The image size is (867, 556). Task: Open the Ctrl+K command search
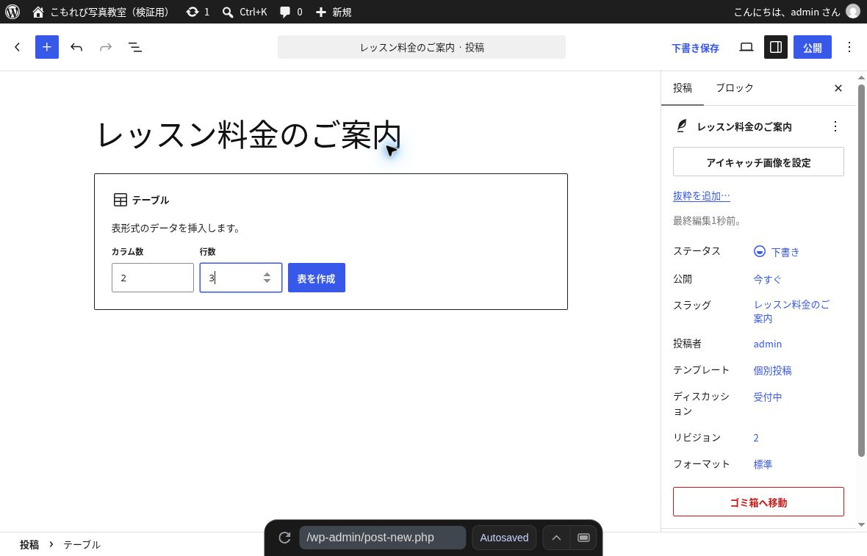(x=245, y=12)
